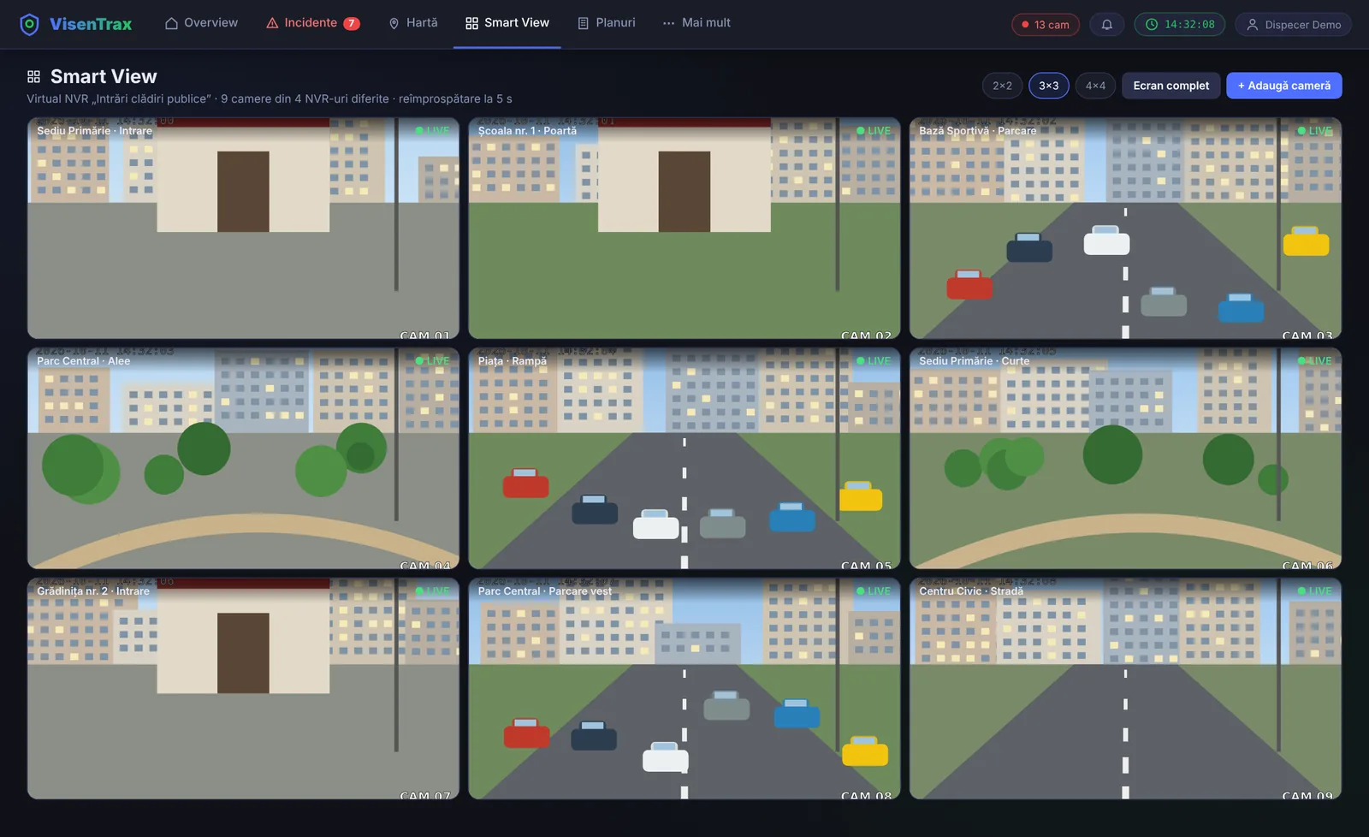Open the Piața · Rampă camera feed
The height and width of the screenshot is (837, 1369).
pos(684,459)
